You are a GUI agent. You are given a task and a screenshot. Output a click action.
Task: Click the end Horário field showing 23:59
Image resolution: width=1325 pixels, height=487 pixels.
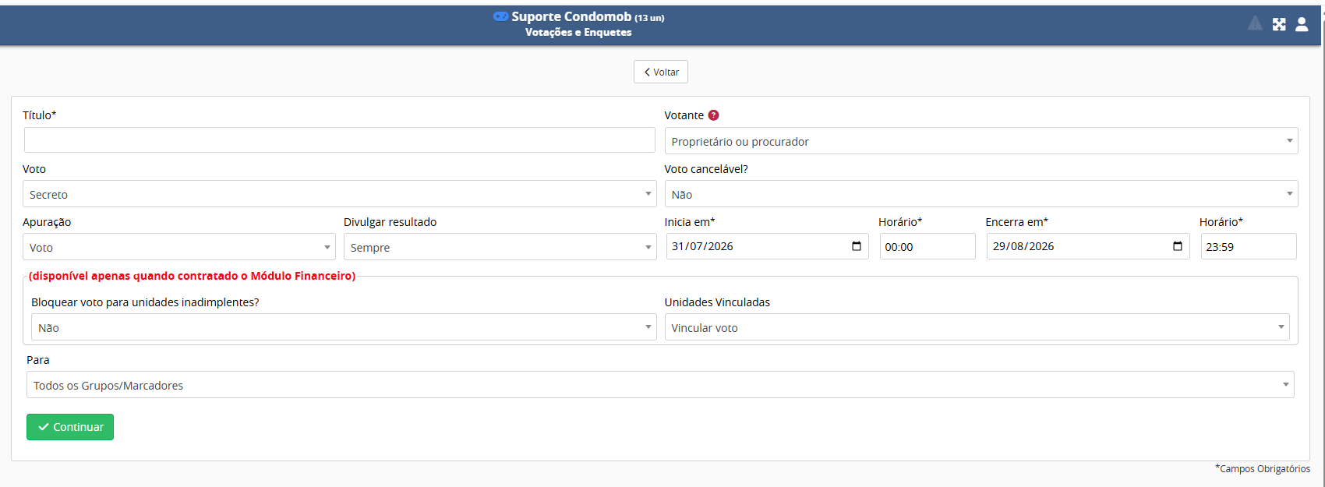coord(1249,246)
